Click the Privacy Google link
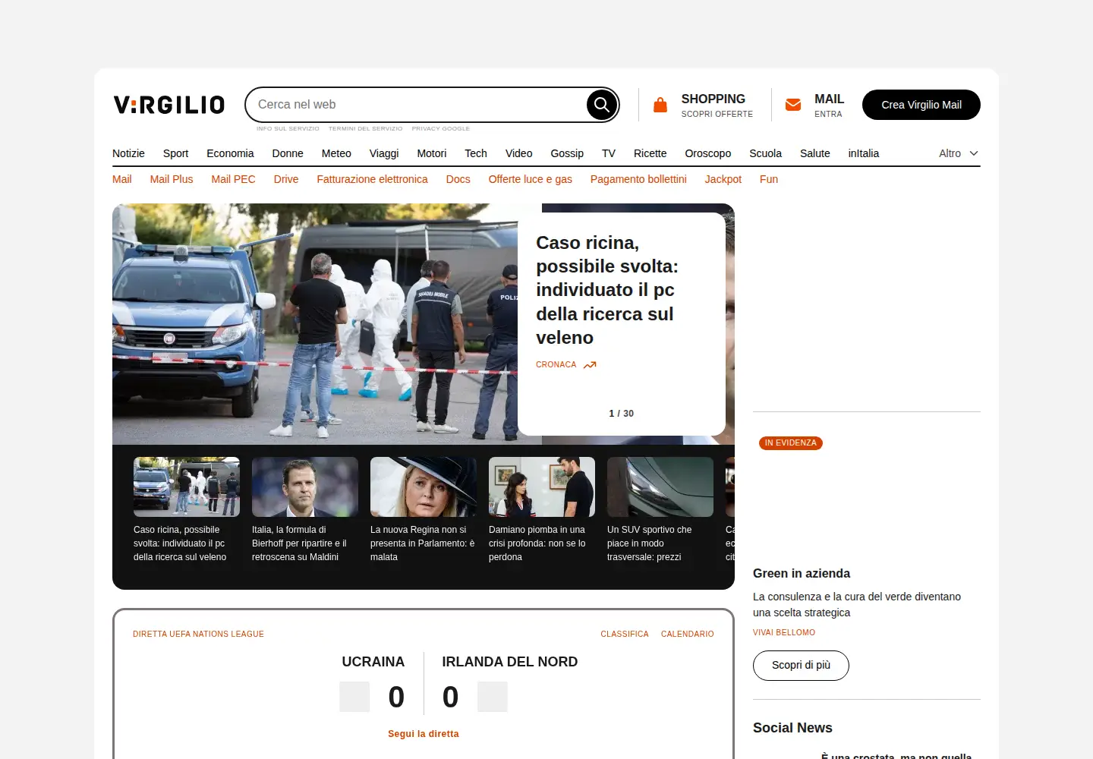Image resolution: width=1093 pixels, height=759 pixels. pyautogui.click(x=441, y=129)
